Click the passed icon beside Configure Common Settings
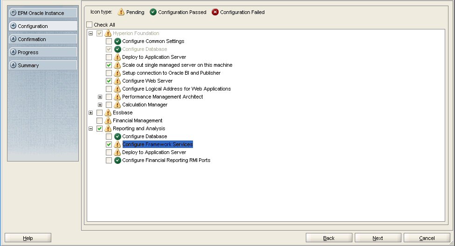Screen dimensions: 455x246 click(x=117, y=41)
